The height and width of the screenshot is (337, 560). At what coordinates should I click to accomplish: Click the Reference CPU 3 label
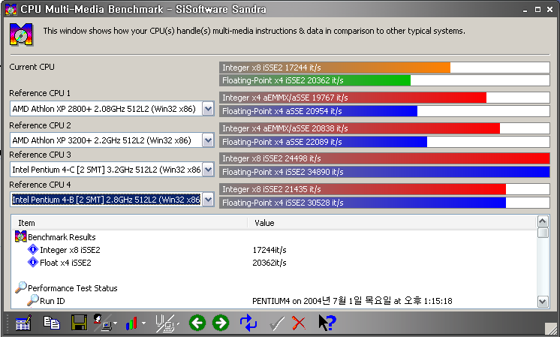[x=40, y=155]
